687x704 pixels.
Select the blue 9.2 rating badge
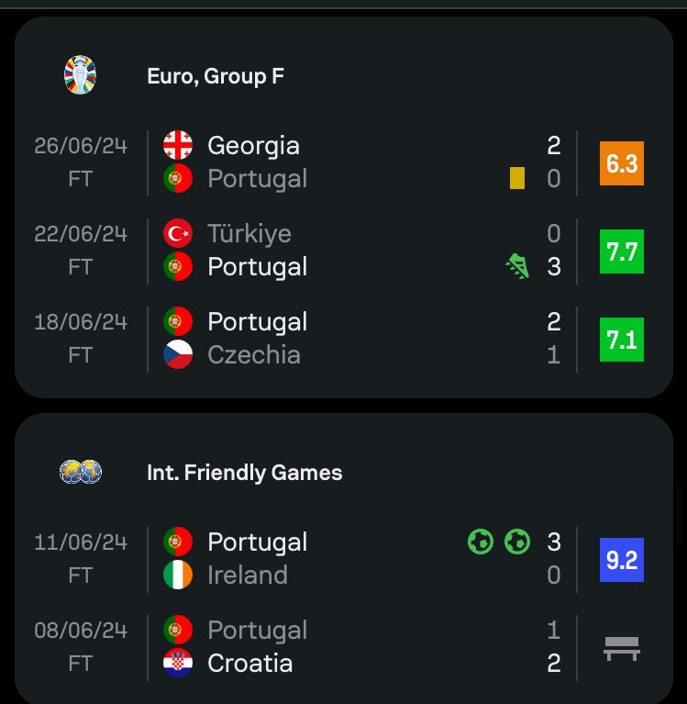tap(622, 559)
